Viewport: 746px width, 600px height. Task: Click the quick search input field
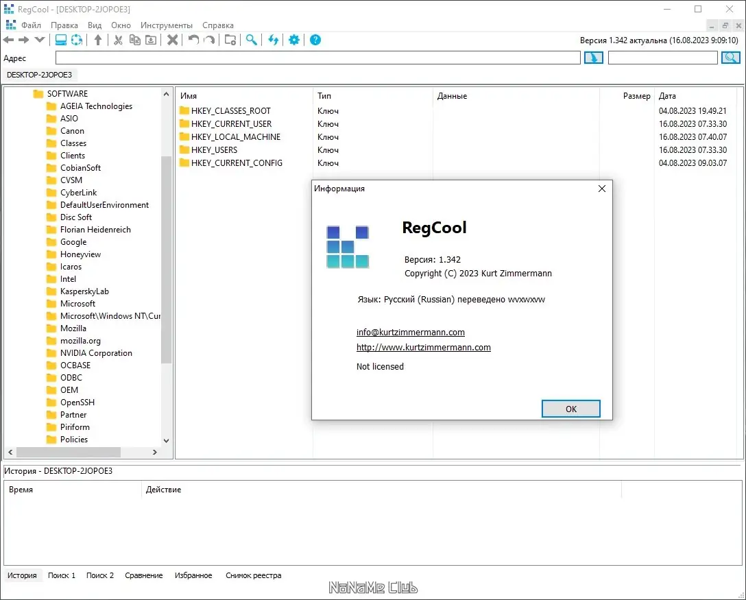[663, 58]
